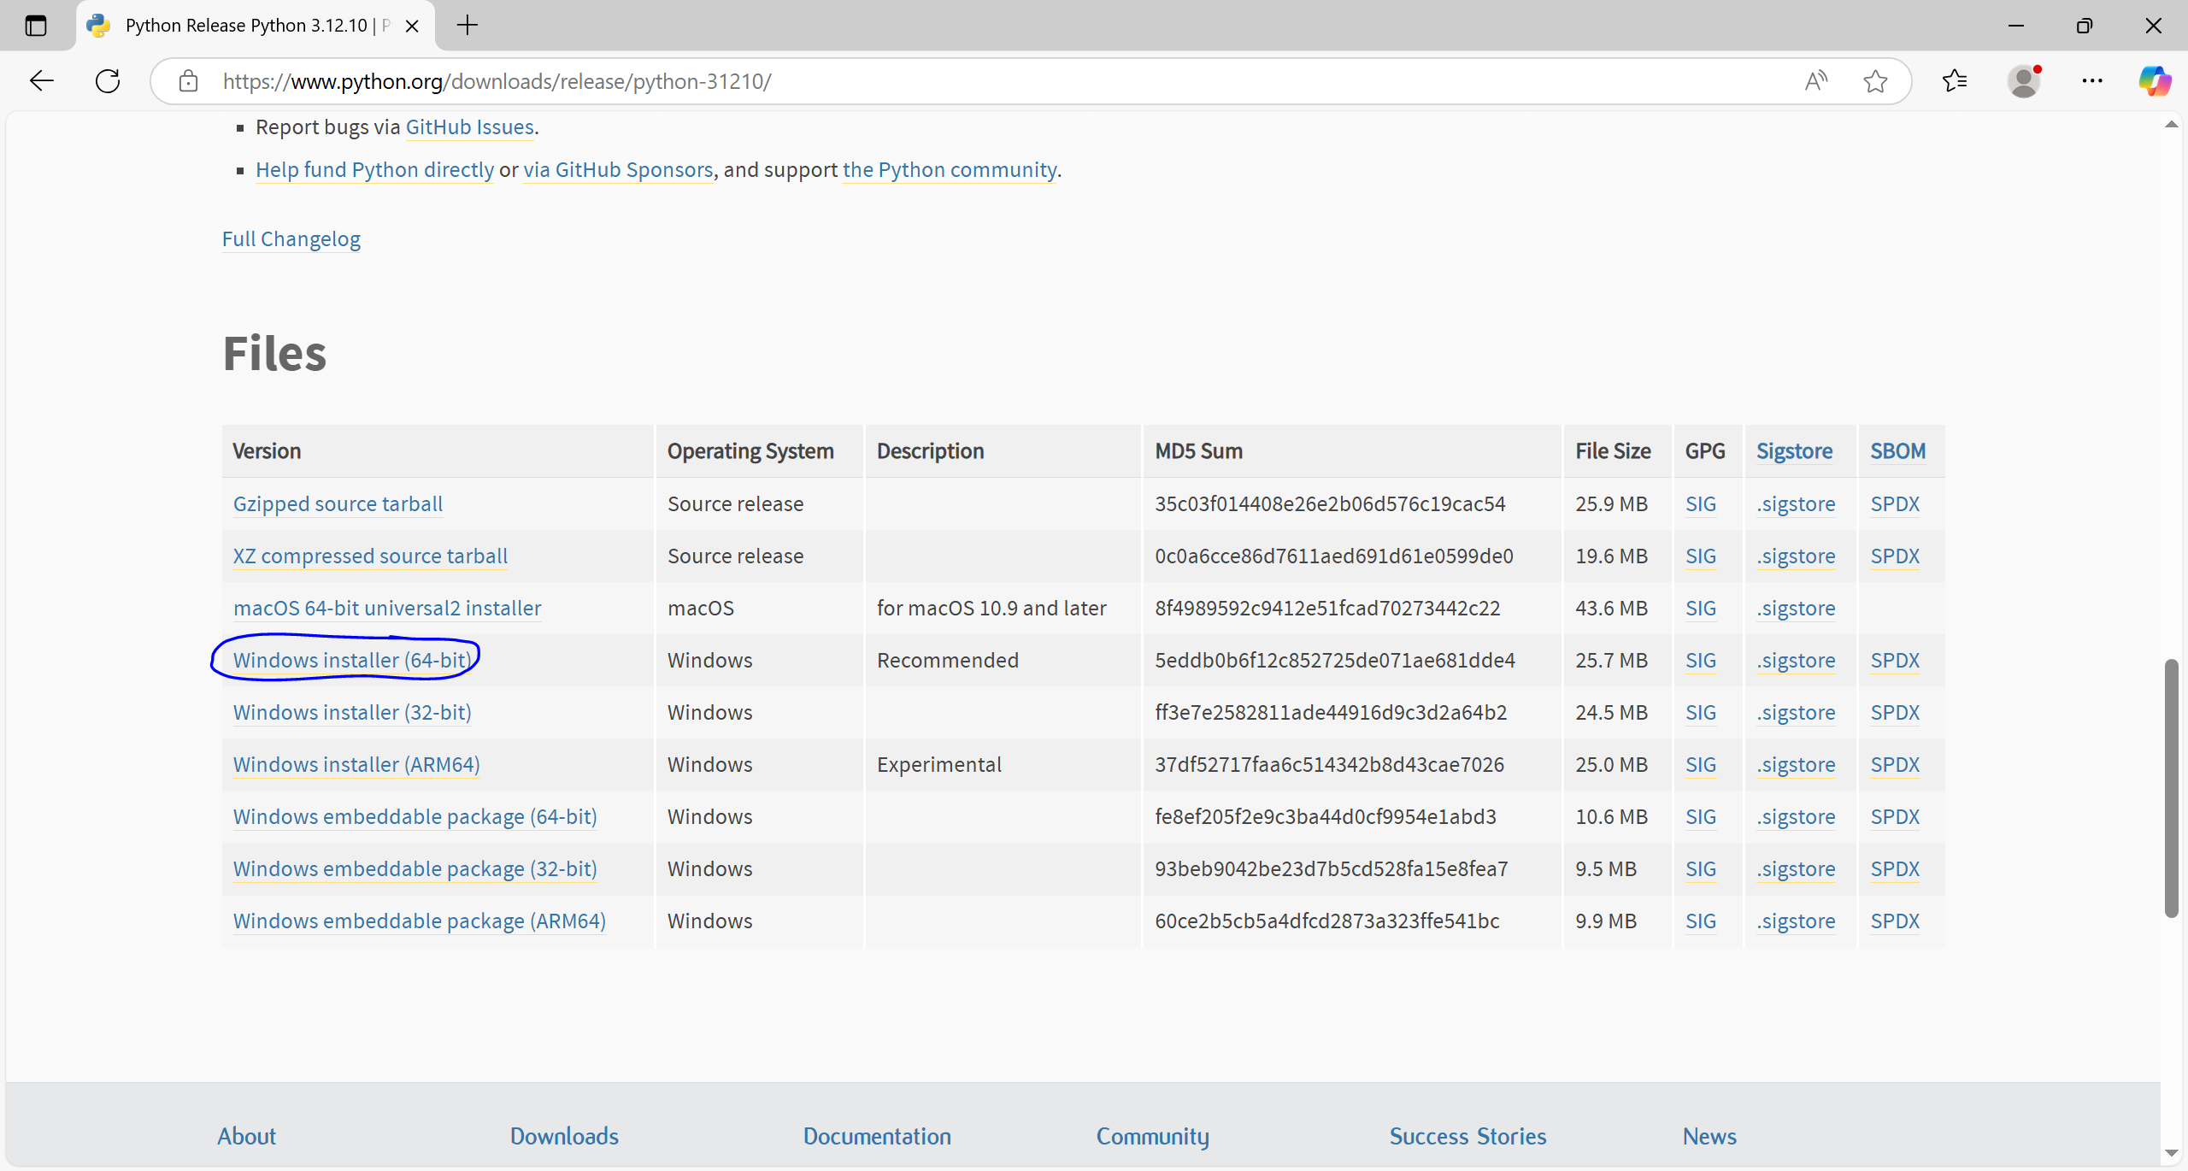The image size is (2188, 1171).
Task: Open the GitHub Issues link
Action: [x=470, y=127]
